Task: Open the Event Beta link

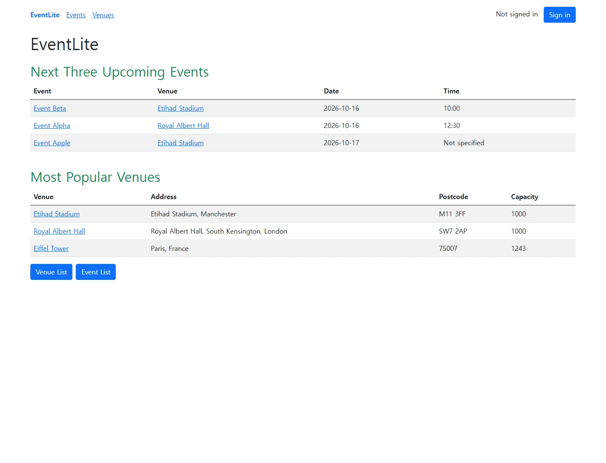Action: pyautogui.click(x=50, y=108)
